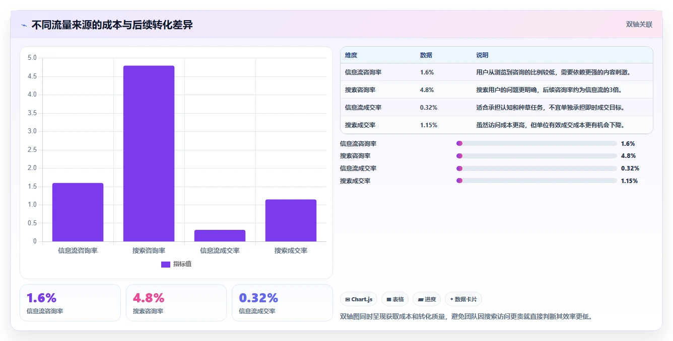Viewport: 673px width, 341px height.
Task: Select the 进度 tag
Action: [427, 299]
